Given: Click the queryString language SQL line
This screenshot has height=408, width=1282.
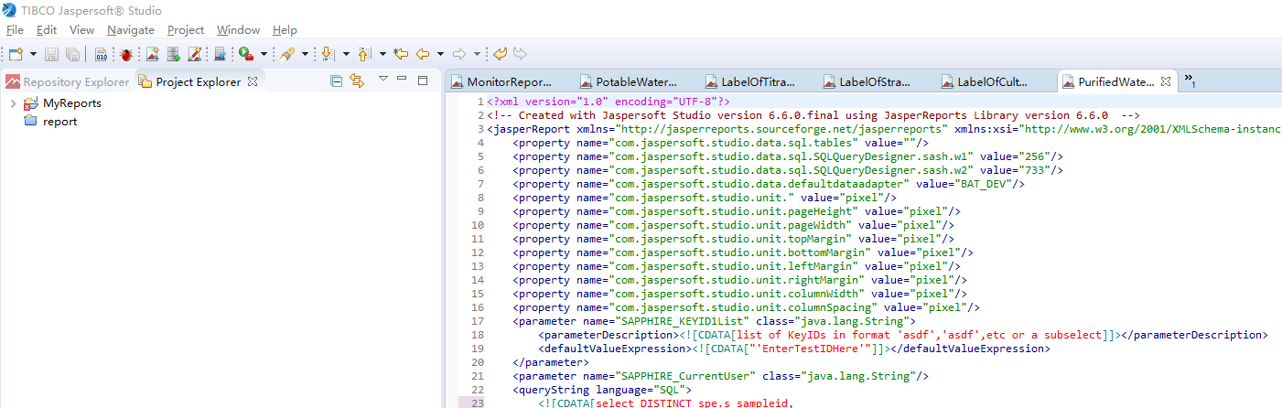Looking at the screenshot, I should tap(602, 390).
